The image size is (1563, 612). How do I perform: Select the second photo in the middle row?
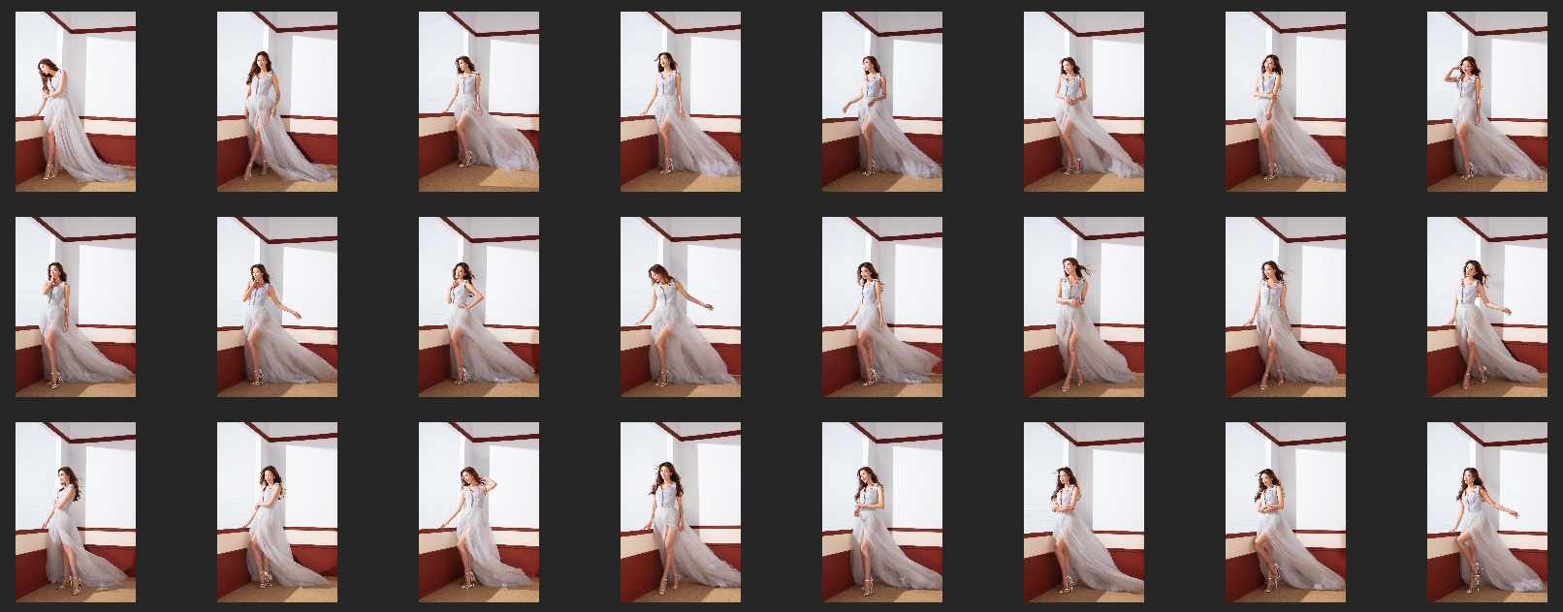[277, 307]
